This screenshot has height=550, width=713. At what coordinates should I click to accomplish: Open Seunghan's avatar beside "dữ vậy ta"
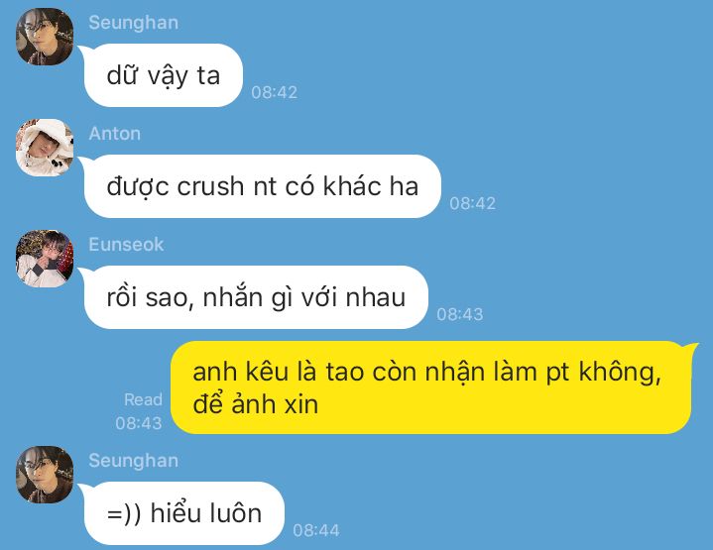45,37
